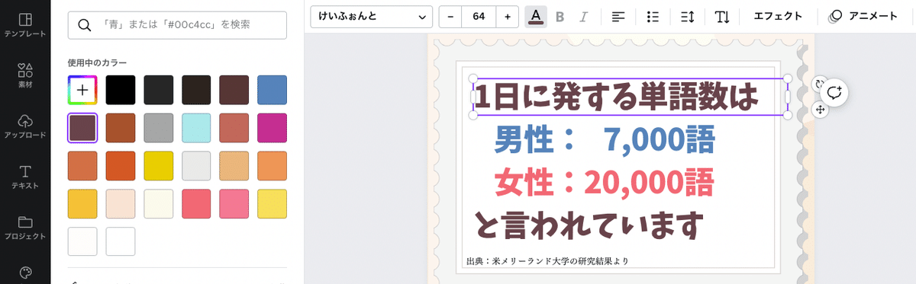The height and width of the screenshot is (284, 916).
Task: Open line spacing options
Action: coord(687,16)
